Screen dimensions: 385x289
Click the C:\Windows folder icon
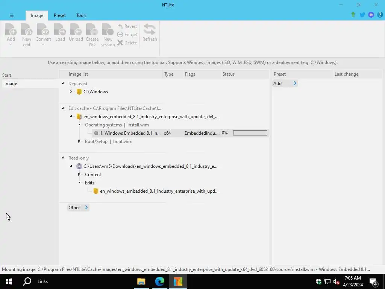(x=79, y=92)
